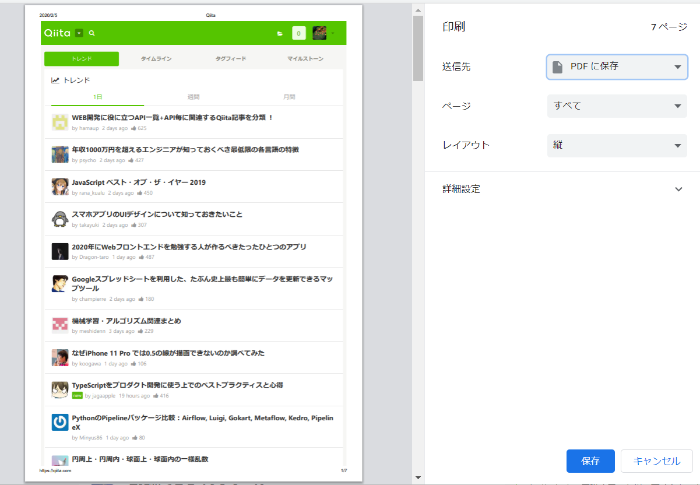Click the like icon showing 427
Image resolution: width=700 pixels, height=485 pixels.
(x=131, y=160)
